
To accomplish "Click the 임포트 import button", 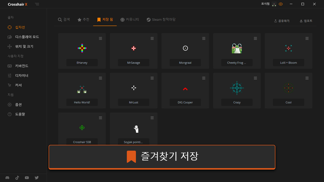I will (x=306, y=21).
